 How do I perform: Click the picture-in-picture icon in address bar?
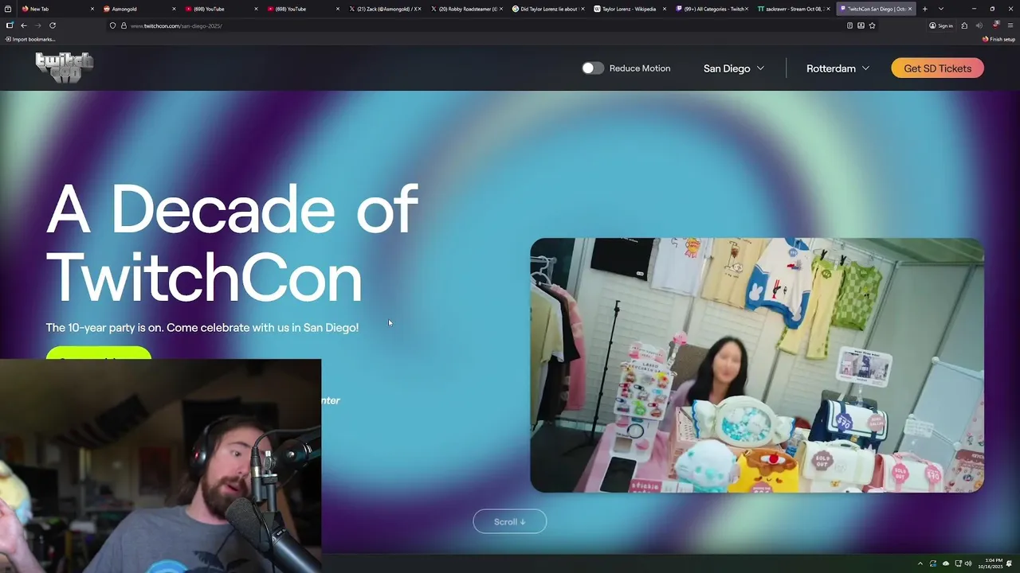pyautogui.click(x=861, y=25)
